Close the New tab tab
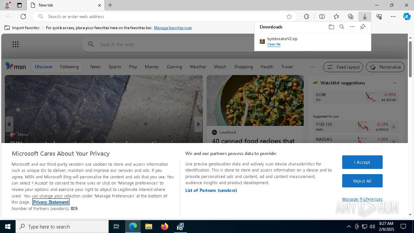The image size is (414, 233). tap(99, 5)
